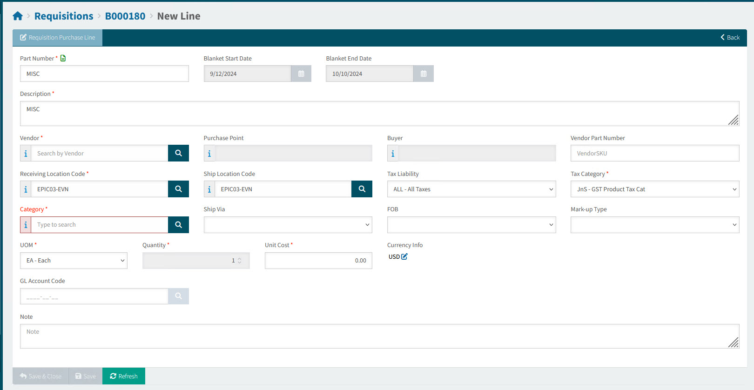Click the edit icon next to USD

click(x=404, y=256)
